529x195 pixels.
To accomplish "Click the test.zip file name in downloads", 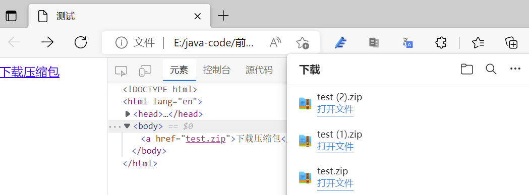I will coord(333,171).
